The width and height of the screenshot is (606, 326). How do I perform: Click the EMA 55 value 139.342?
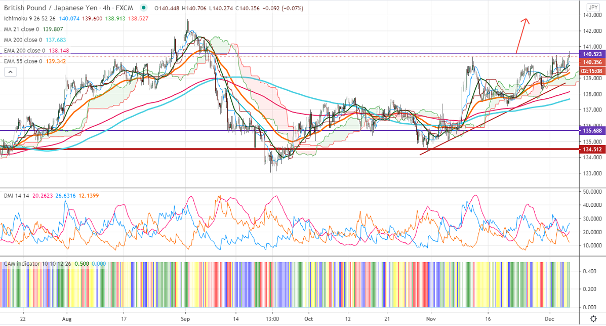click(56, 61)
